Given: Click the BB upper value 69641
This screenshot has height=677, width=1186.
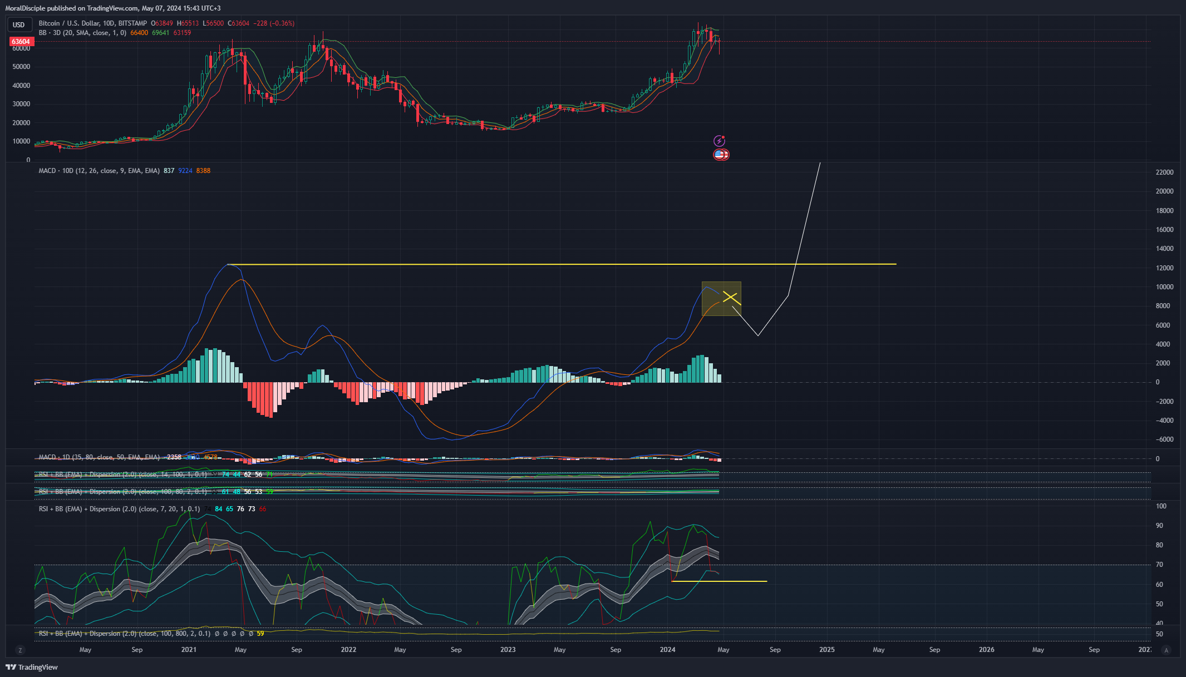Looking at the screenshot, I should point(161,33).
